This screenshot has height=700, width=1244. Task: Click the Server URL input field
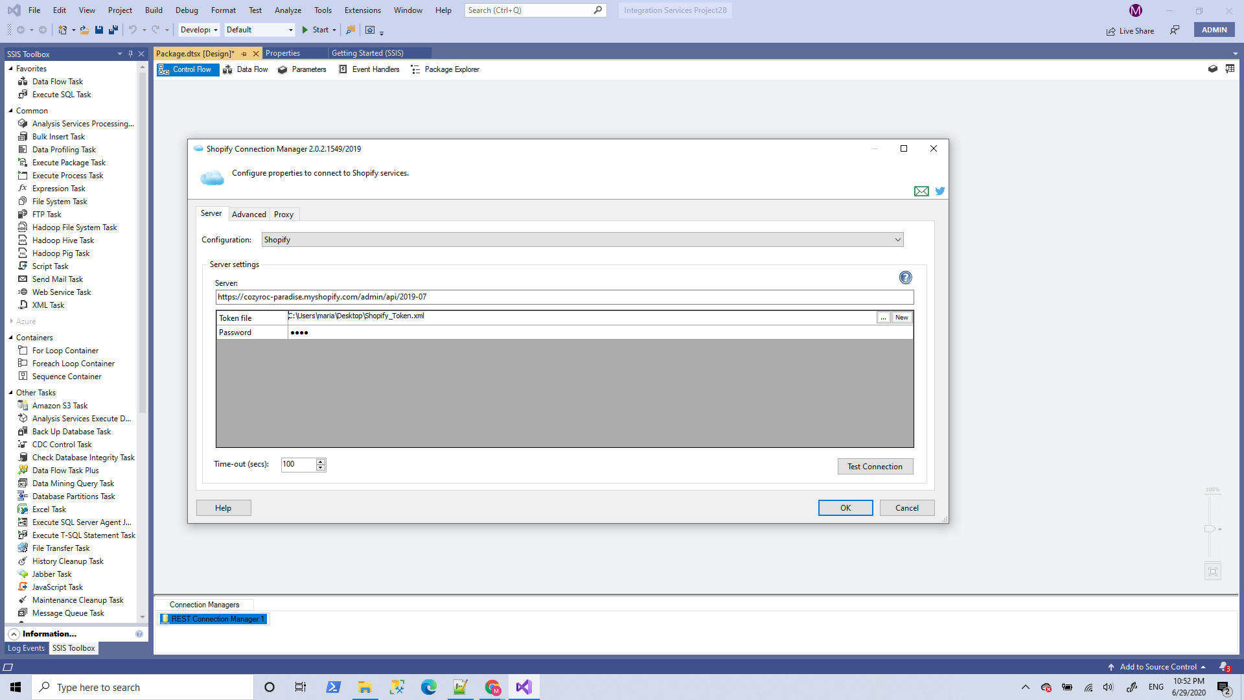pos(564,297)
